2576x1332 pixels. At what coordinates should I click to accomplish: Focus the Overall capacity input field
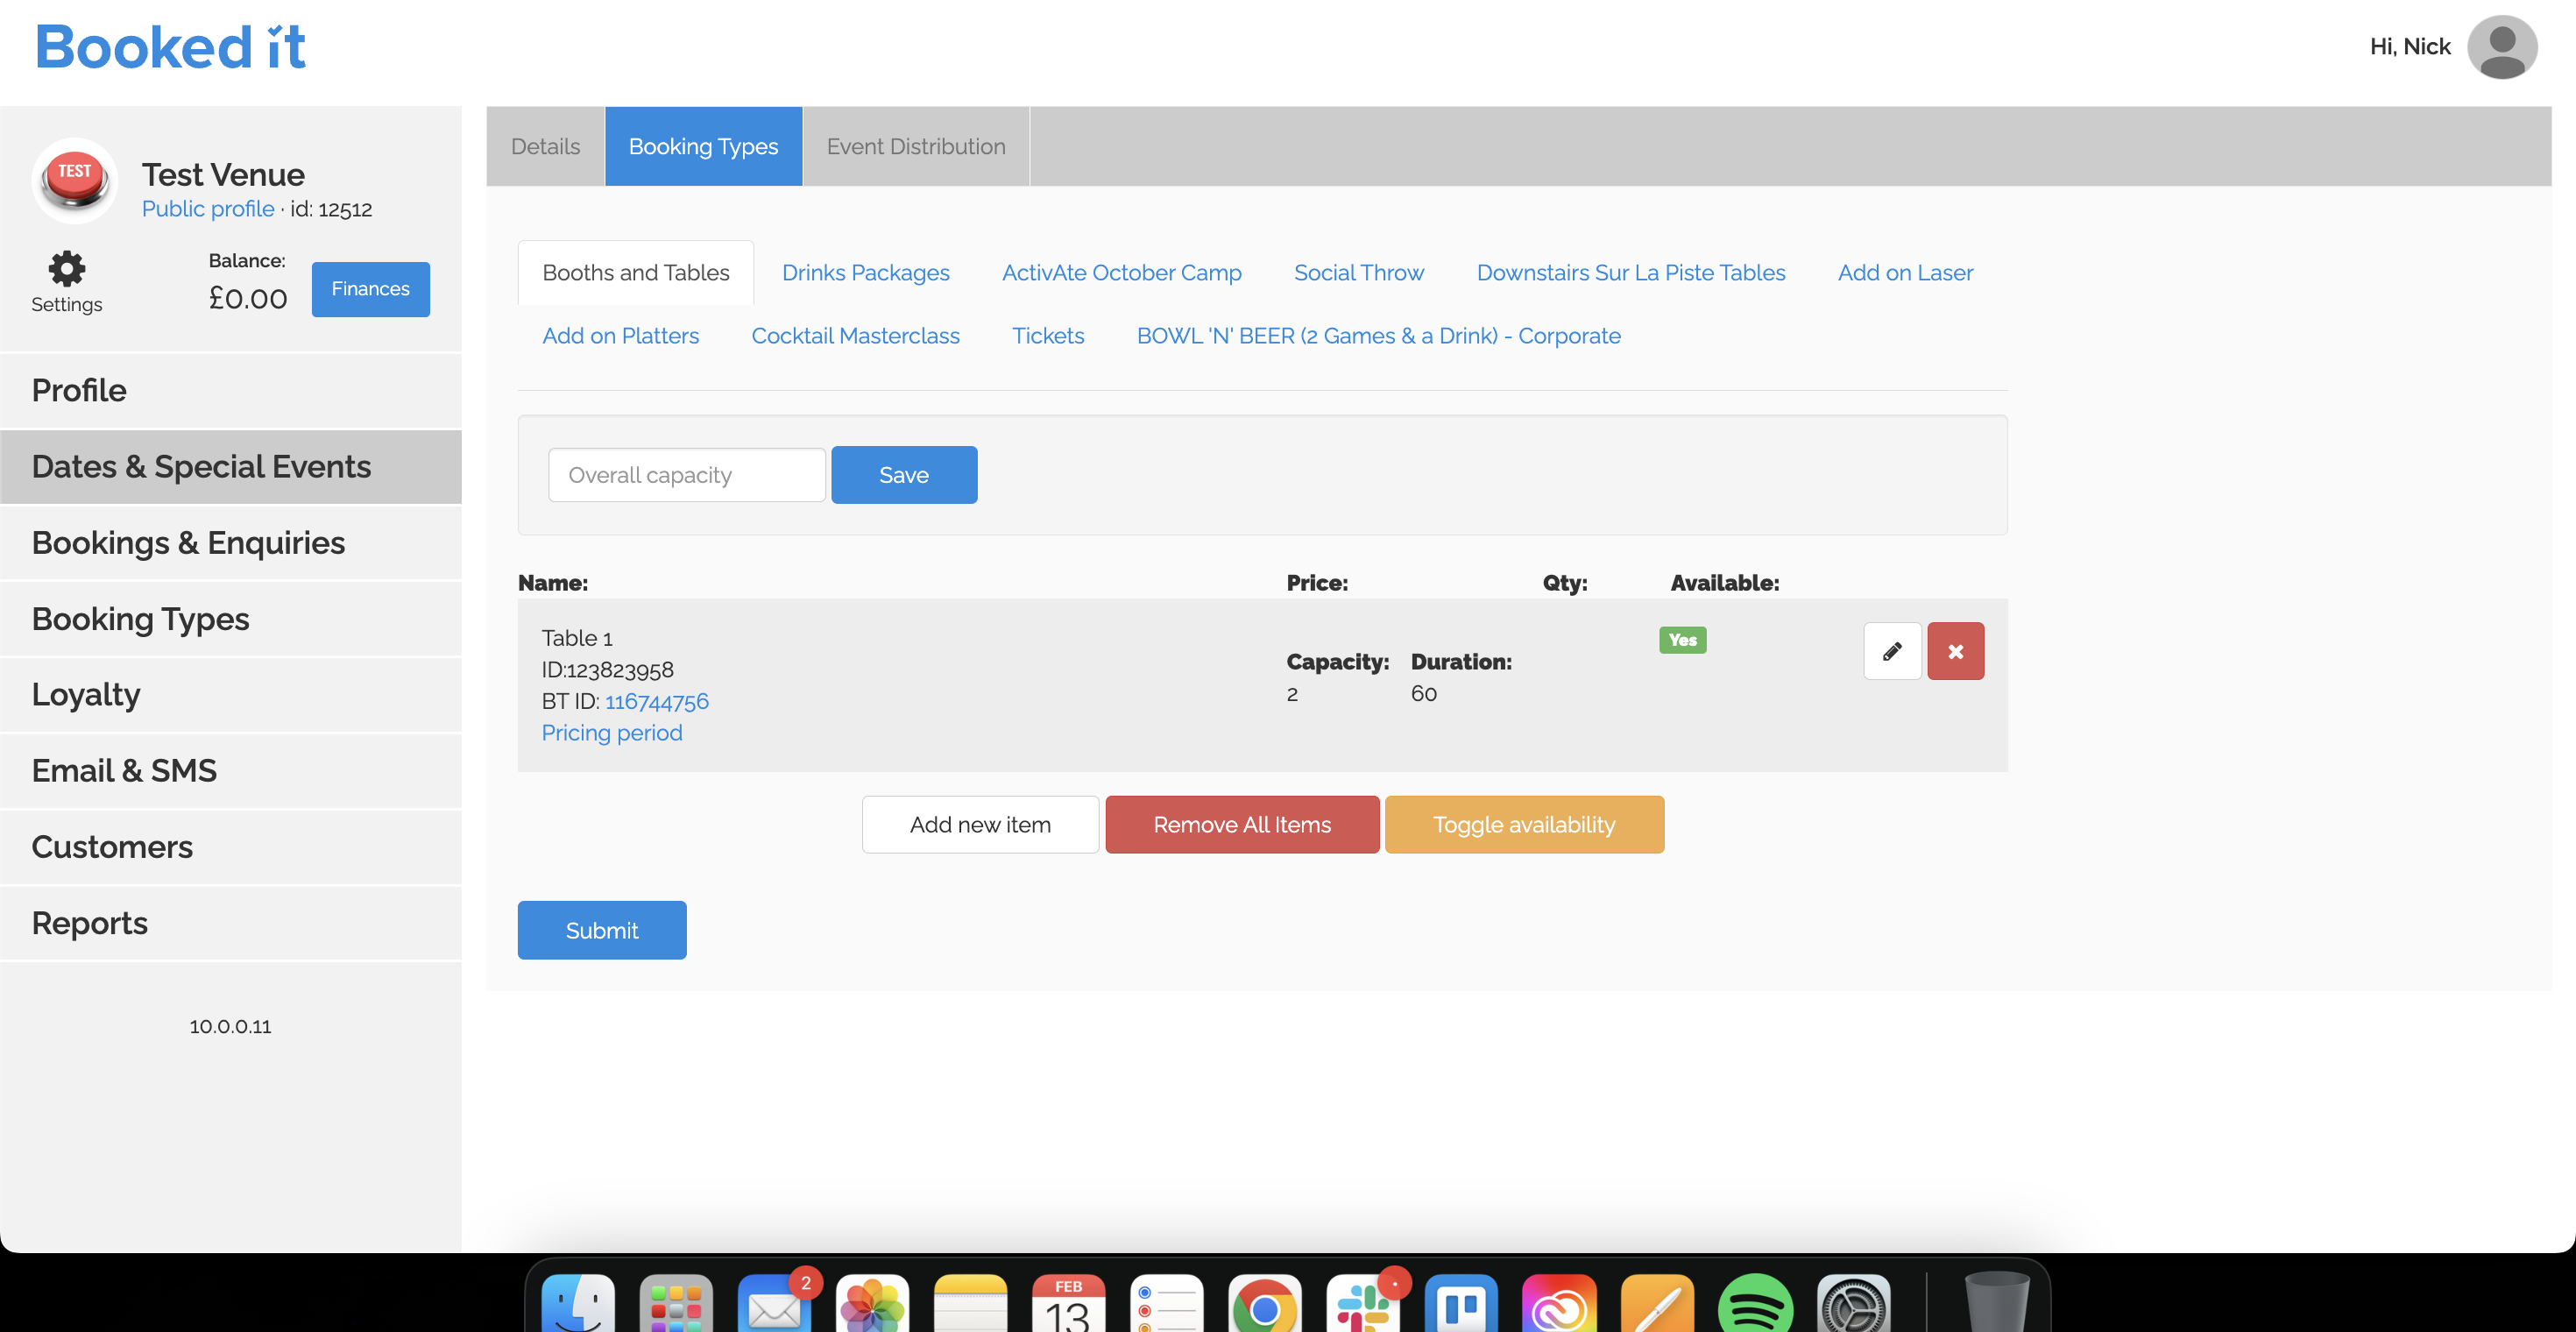coord(686,475)
